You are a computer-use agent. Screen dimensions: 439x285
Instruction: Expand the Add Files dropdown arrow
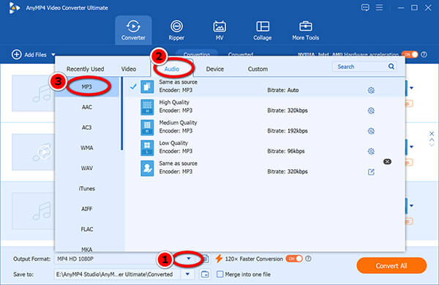tap(53, 55)
